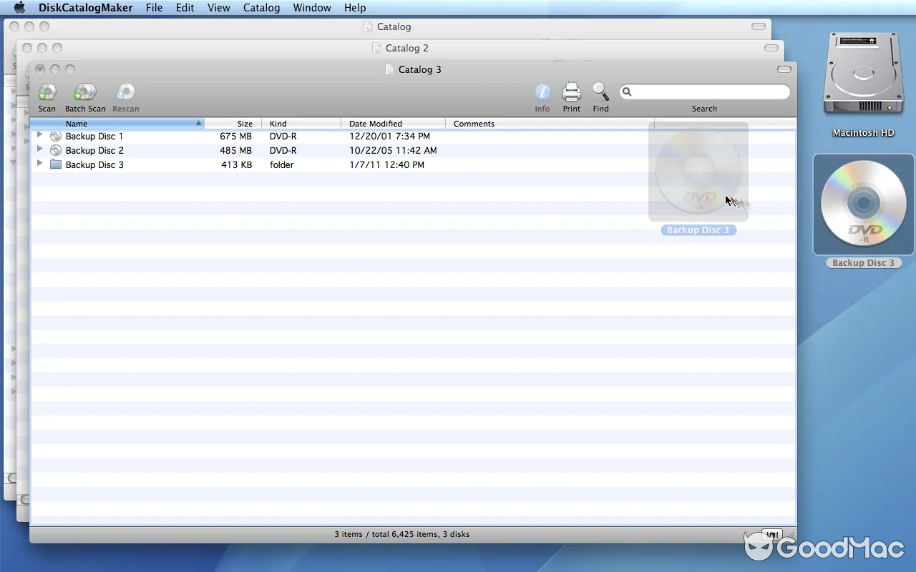
Task: Expand the Backup Disc 1 disclosure triangle
Action: coord(40,136)
